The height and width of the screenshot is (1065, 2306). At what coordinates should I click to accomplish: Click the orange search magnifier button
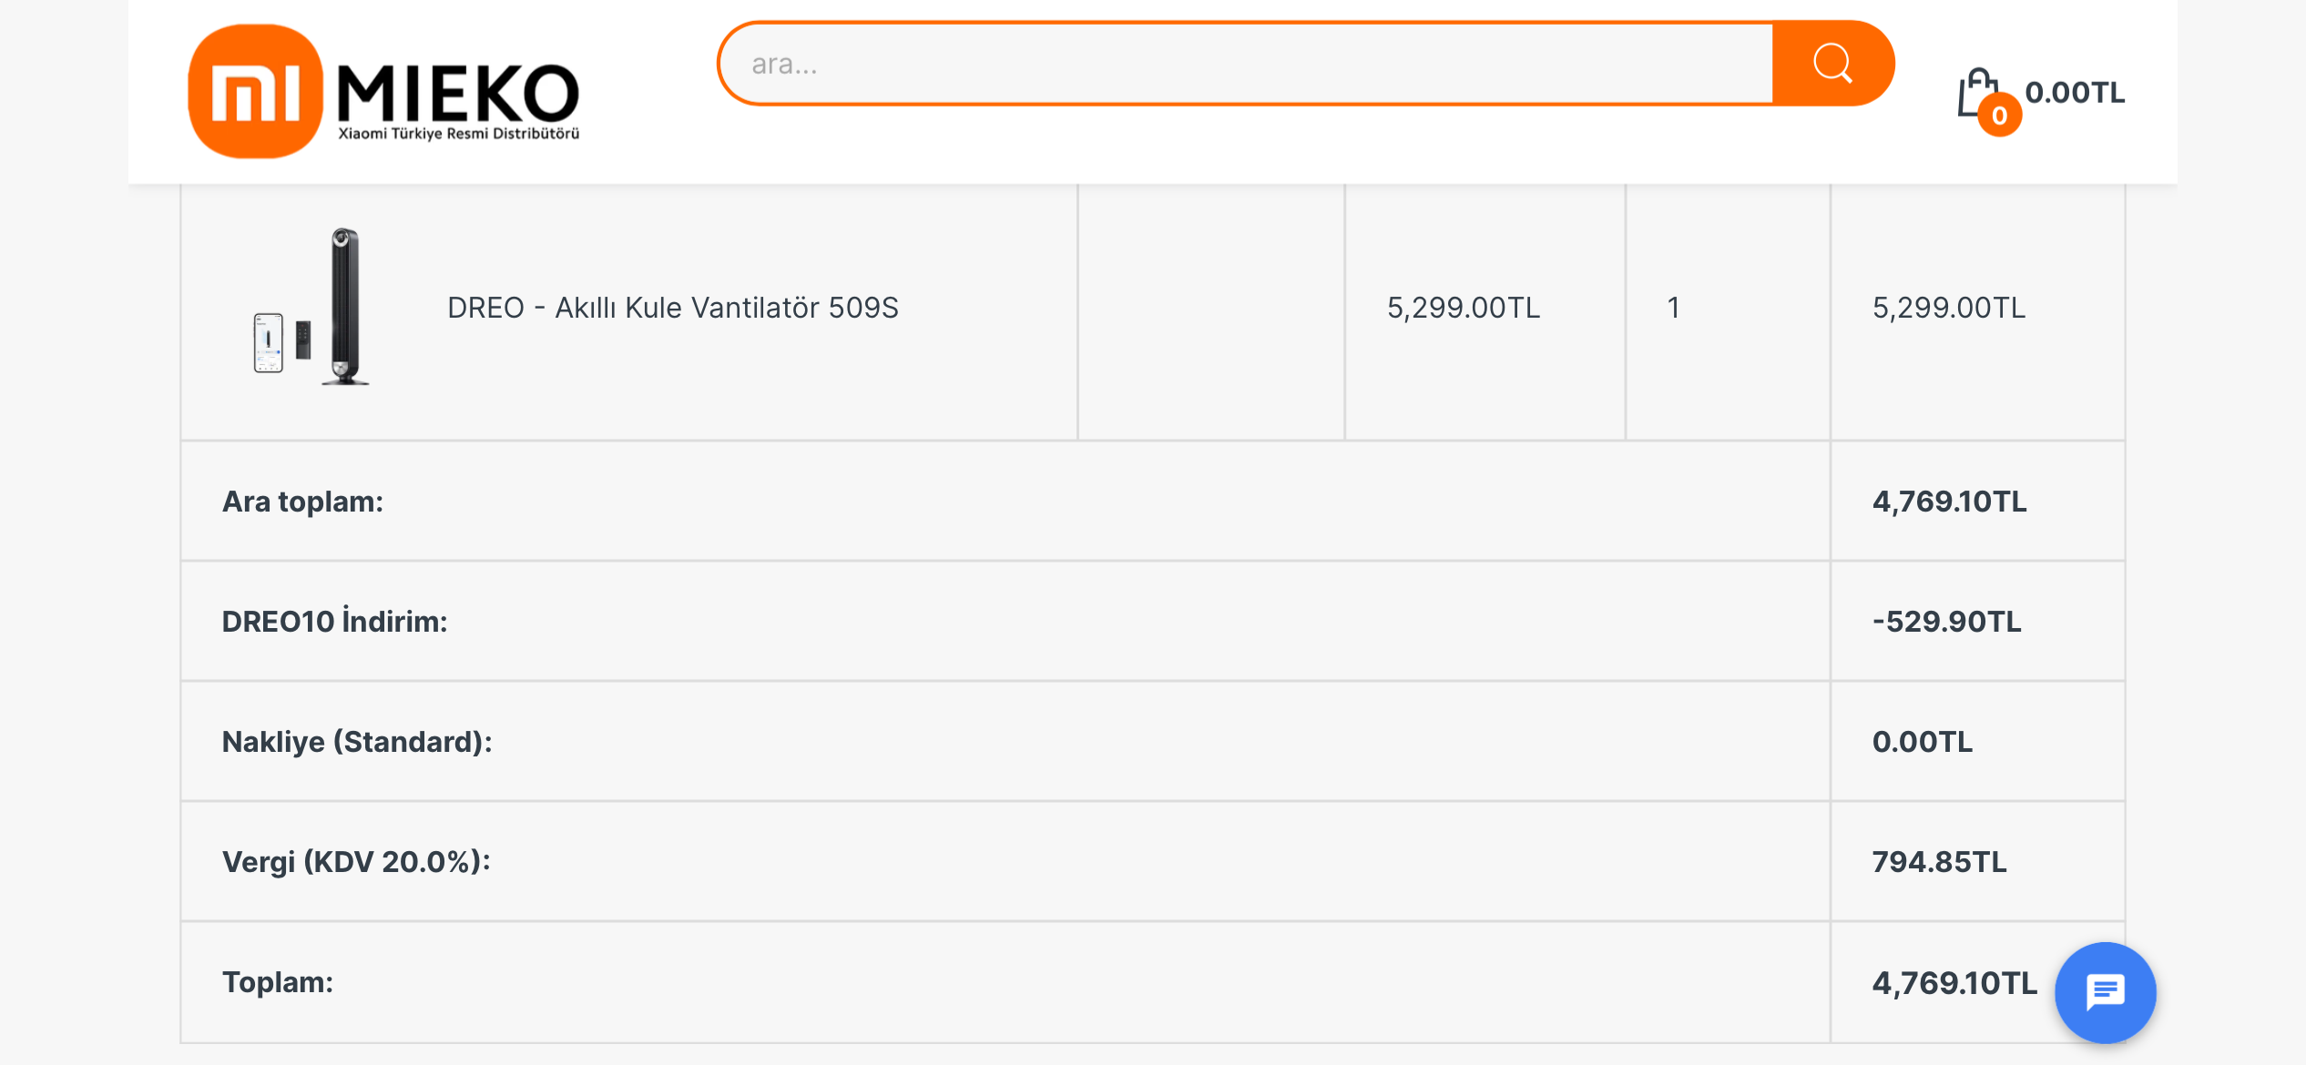(1832, 64)
